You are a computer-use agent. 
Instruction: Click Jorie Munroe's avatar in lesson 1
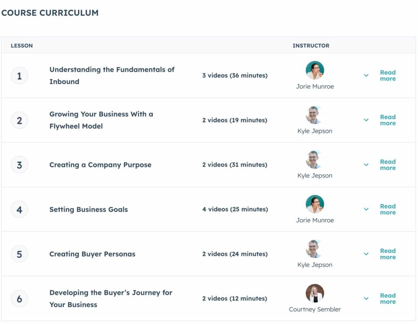pos(315,70)
